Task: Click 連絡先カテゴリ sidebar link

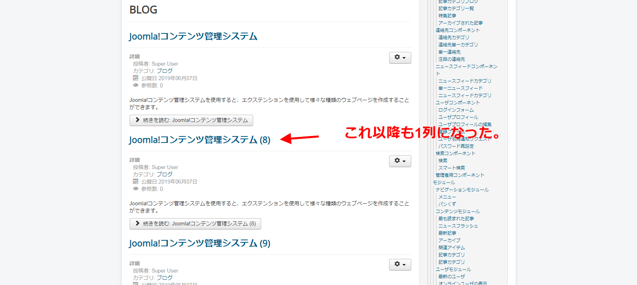Action: pyautogui.click(x=454, y=37)
